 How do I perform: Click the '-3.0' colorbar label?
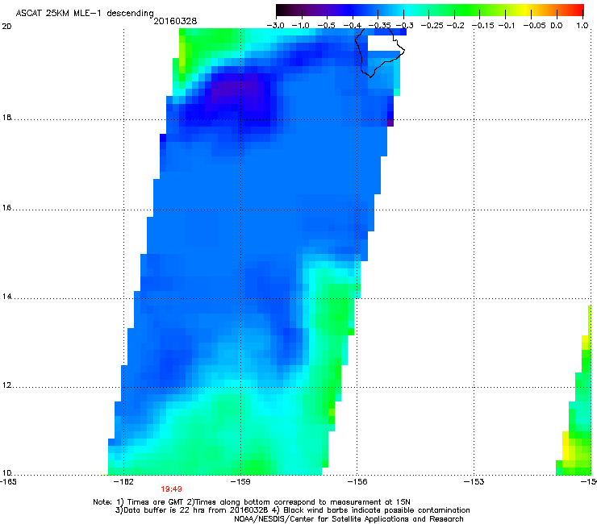[275, 26]
